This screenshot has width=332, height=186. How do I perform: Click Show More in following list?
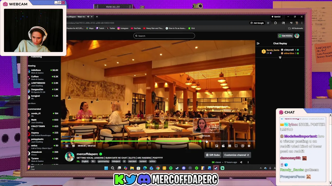pyautogui.click(x=32, y=103)
